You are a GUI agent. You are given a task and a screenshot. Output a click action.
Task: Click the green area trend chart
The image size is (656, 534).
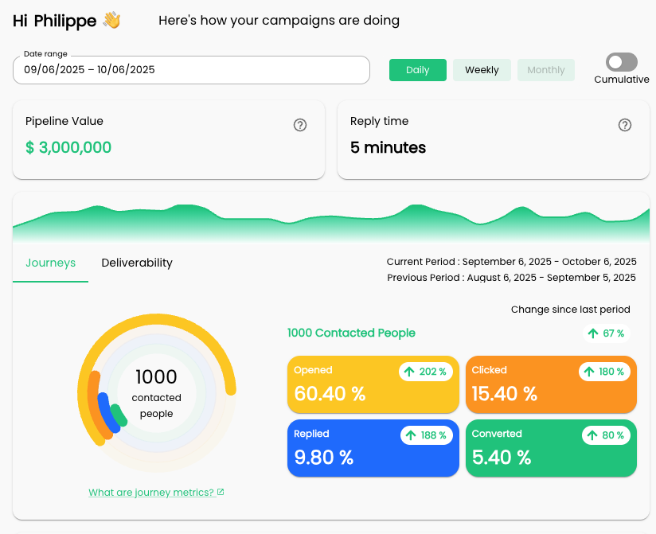tap(331, 224)
